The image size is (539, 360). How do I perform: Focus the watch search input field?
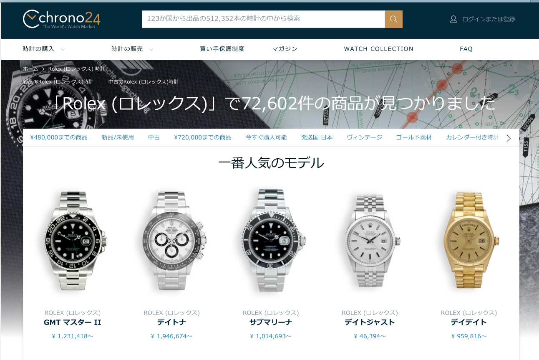point(263,19)
